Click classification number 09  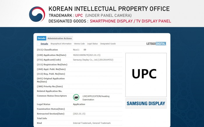click(85, 50)
